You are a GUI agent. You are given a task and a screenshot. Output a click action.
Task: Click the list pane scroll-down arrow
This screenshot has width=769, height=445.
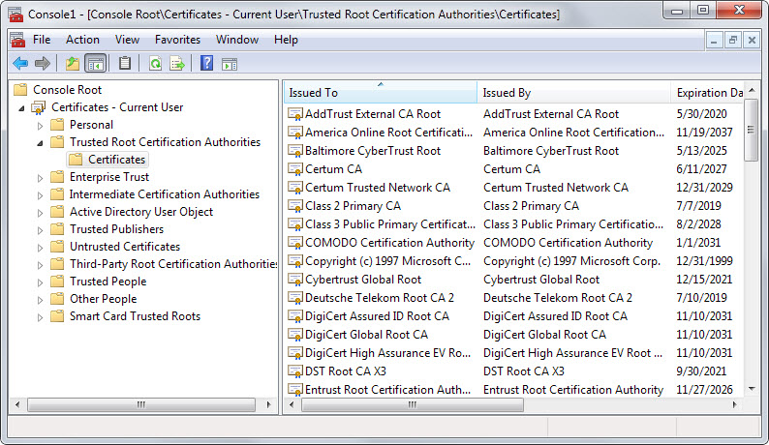click(752, 389)
